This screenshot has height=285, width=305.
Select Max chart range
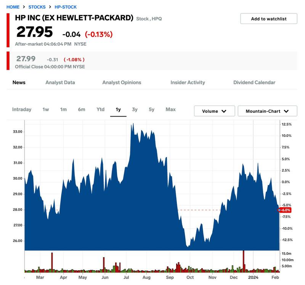[170, 109]
